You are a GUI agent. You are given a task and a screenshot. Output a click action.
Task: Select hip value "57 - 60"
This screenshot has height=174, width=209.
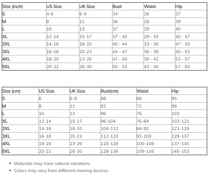click(x=183, y=67)
